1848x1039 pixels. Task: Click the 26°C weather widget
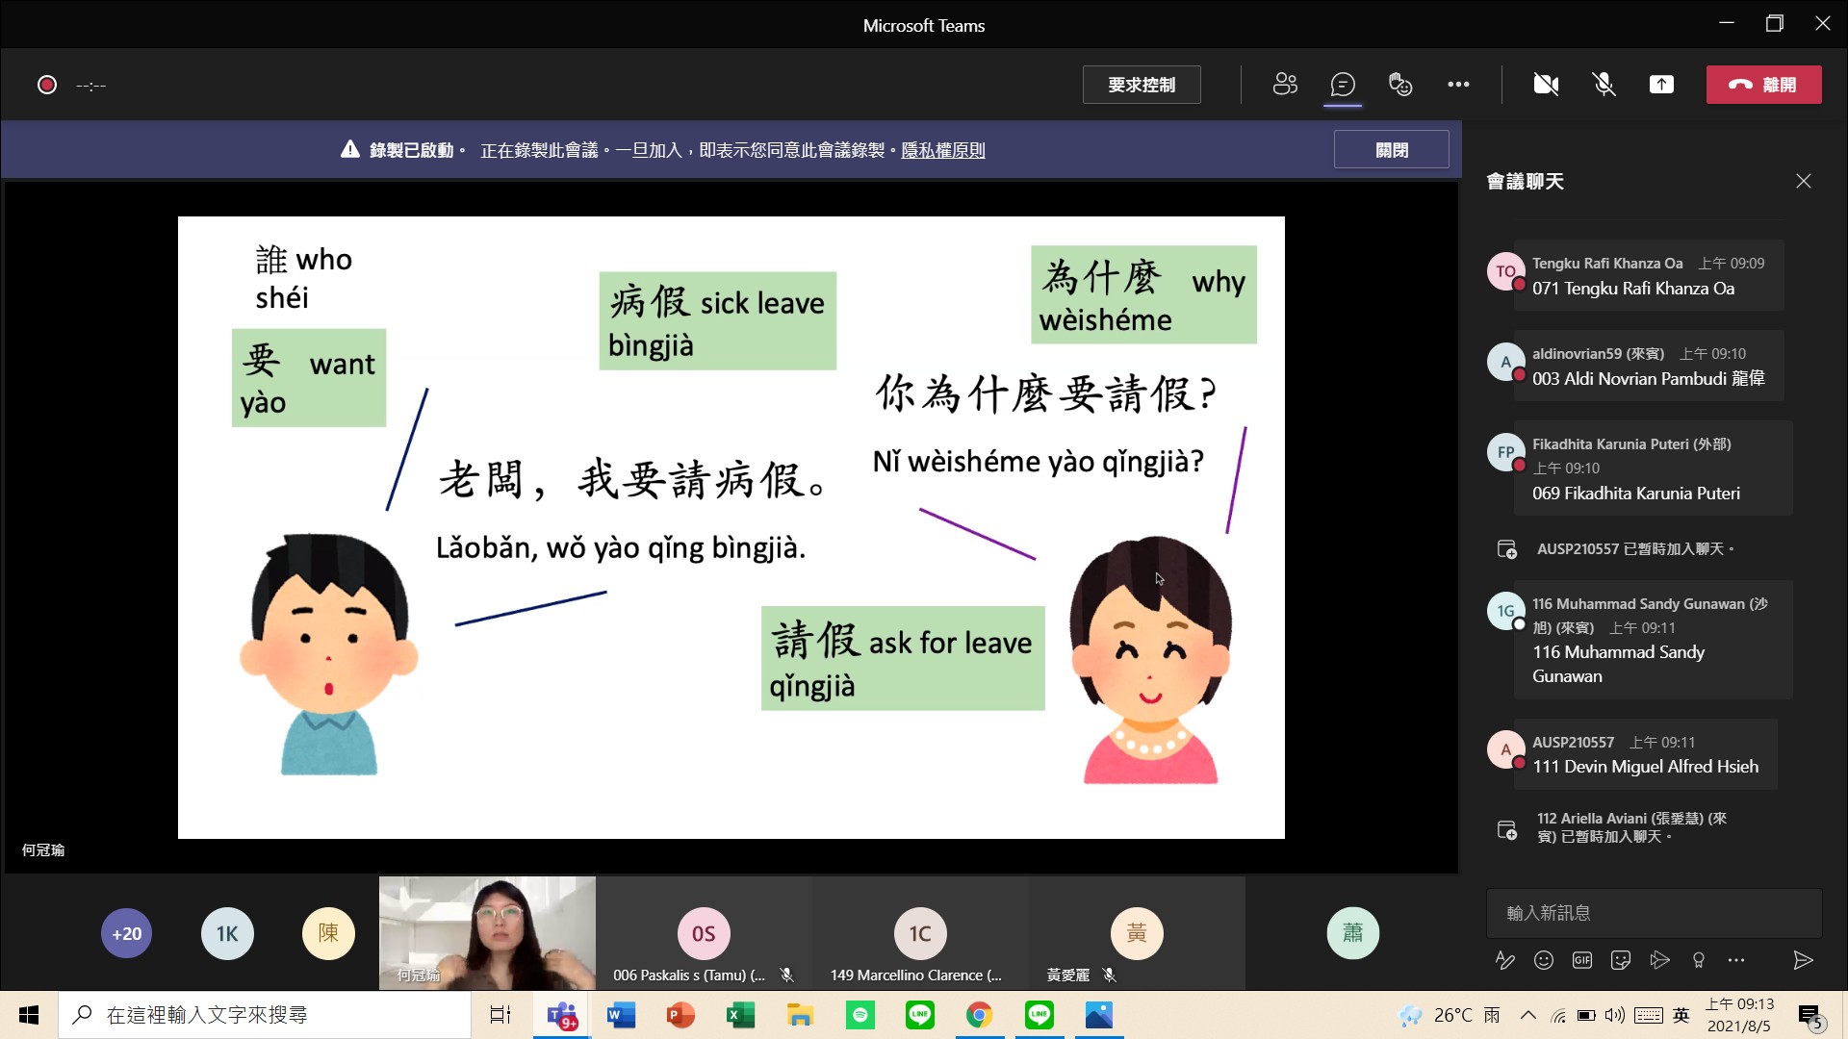click(x=1450, y=1015)
